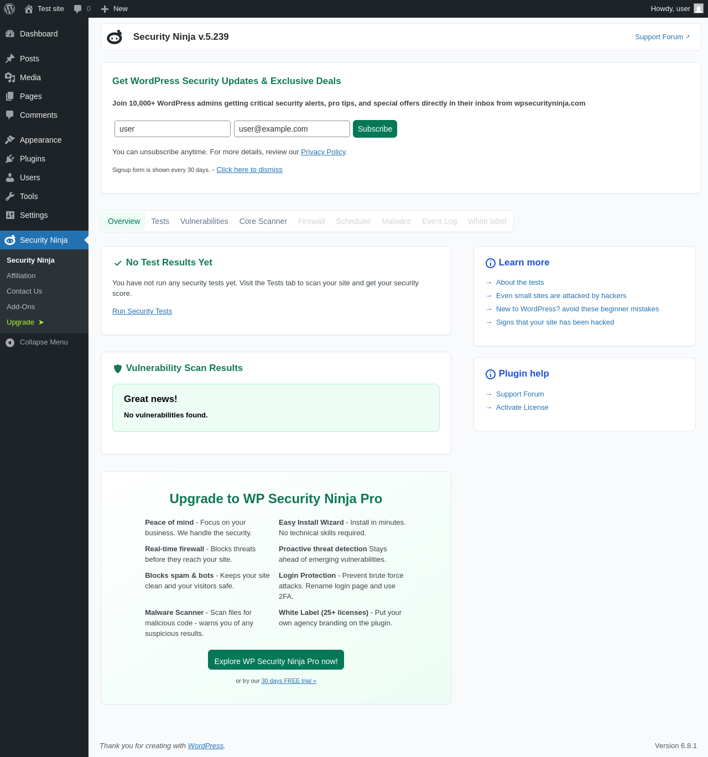Click the Great news! heading
This screenshot has width=708, height=757.
[150, 399]
